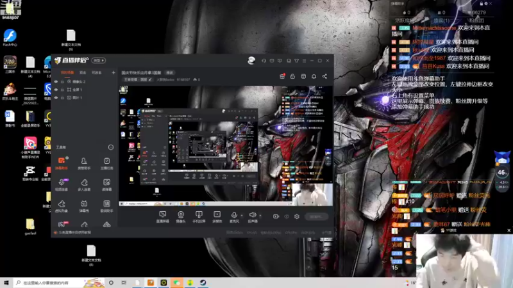Click the Steam icon on the taskbar

click(x=203, y=282)
